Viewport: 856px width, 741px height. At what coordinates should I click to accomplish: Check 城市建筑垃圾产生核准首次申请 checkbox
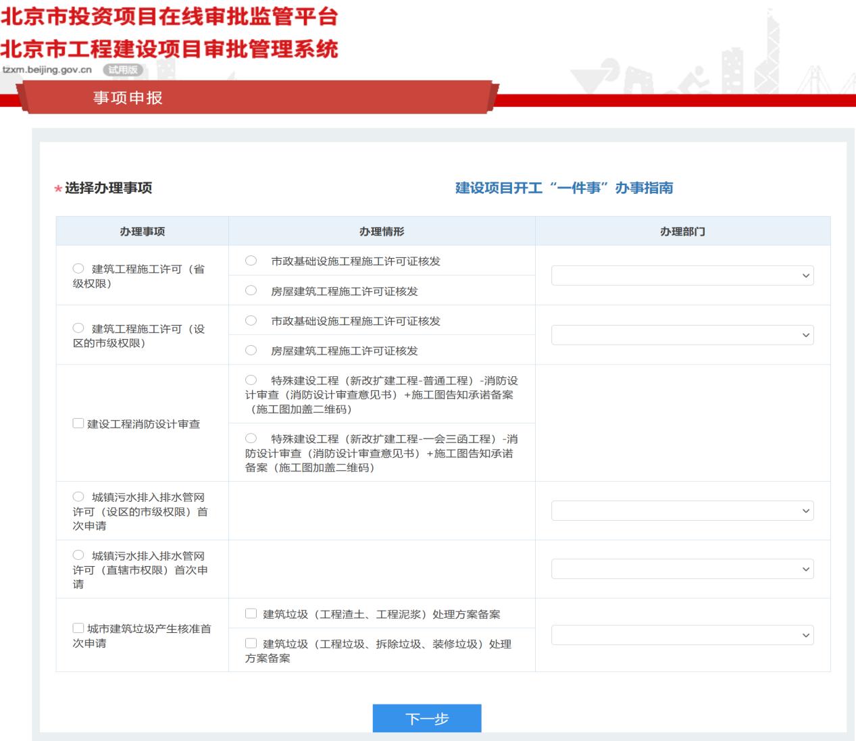click(x=78, y=628)
